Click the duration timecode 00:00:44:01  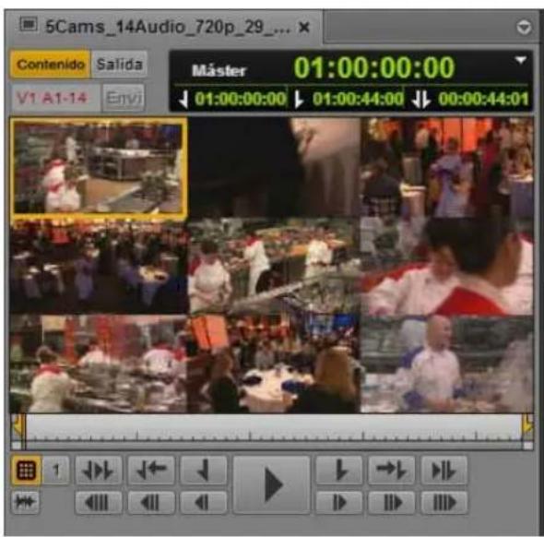[484, 99]
